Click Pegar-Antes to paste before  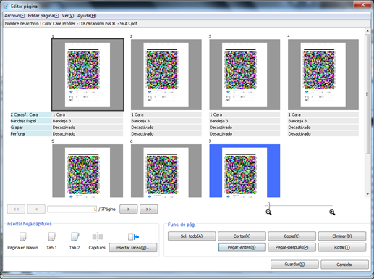click(242, 247)
